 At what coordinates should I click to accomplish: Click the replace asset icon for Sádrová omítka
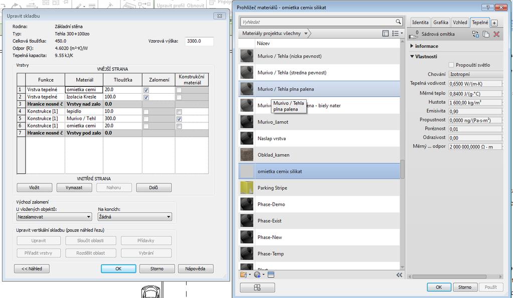pos(475,34)
